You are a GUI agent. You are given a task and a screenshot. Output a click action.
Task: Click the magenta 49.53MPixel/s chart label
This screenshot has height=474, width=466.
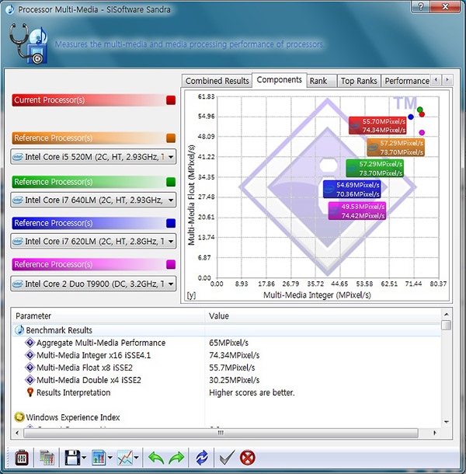357,211
